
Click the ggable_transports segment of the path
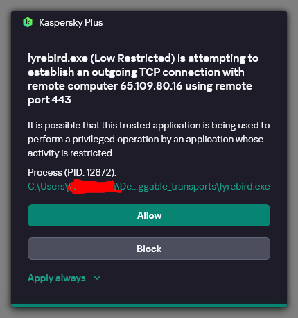point(177,186)
